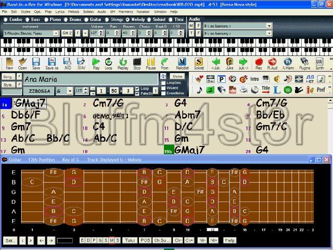
Task: Select the Thru track radio button
Action: tap(171, 20)
